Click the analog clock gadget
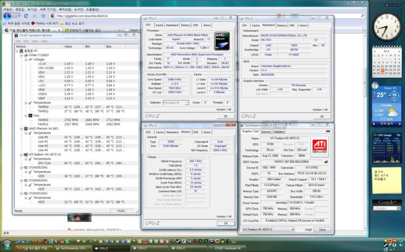 pos(386,27)
